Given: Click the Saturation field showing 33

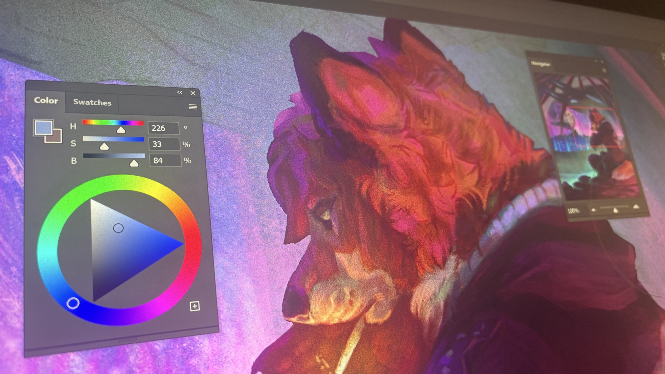Looking at the screenshot, I should [164, 144].
